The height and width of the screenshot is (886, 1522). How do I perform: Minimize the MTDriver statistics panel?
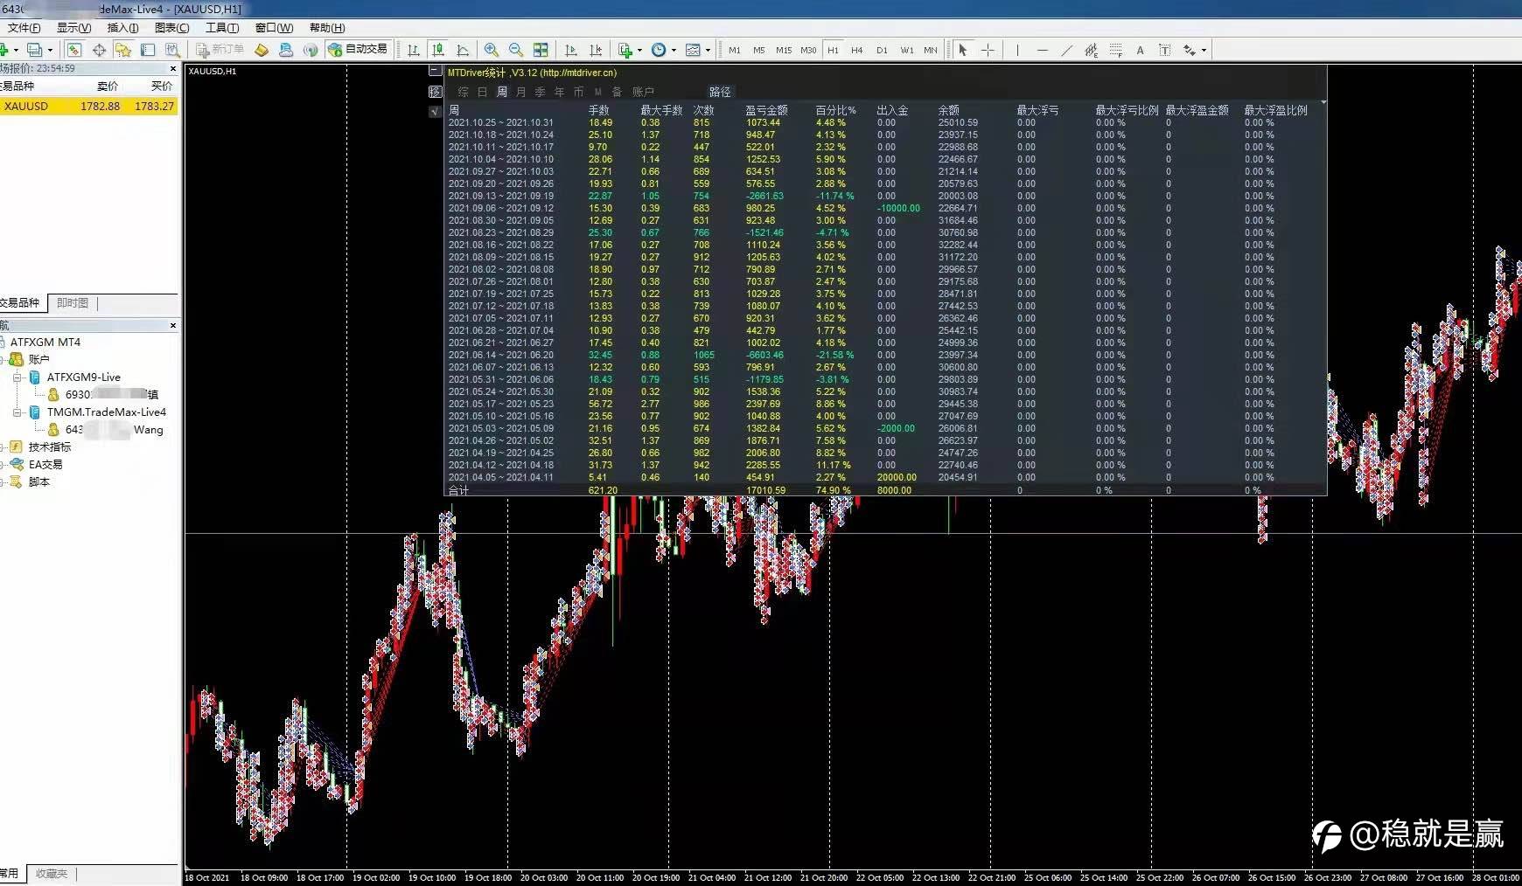point(435,71)
